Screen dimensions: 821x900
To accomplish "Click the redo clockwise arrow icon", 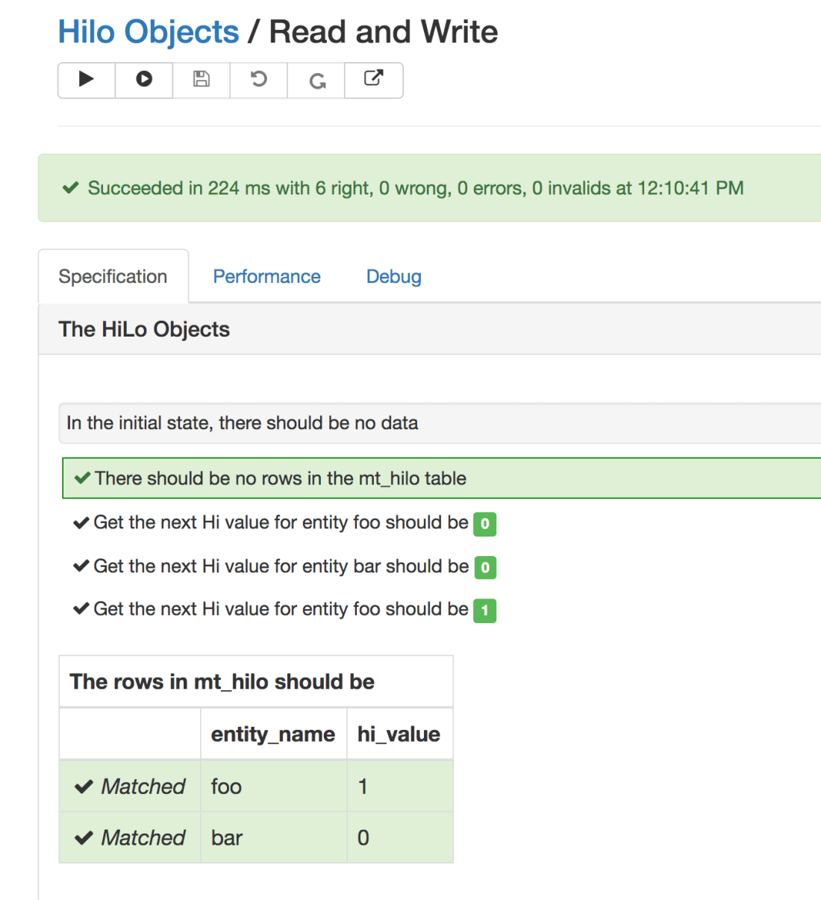I will (316, 81).
